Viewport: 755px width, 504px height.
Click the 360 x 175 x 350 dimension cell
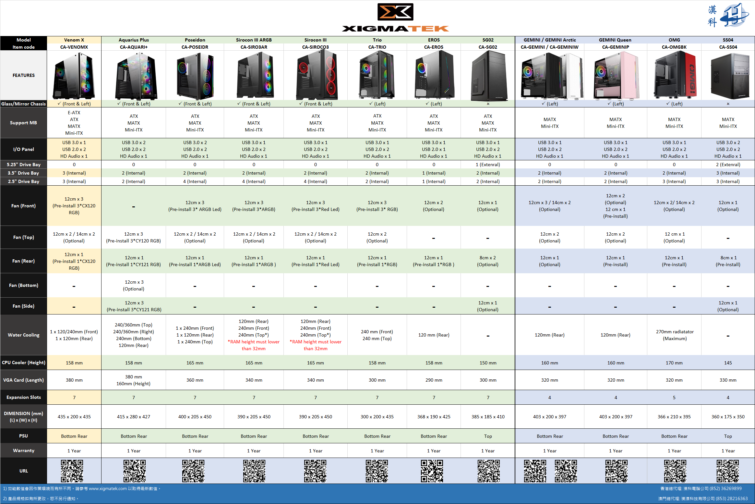coord(728,417)
